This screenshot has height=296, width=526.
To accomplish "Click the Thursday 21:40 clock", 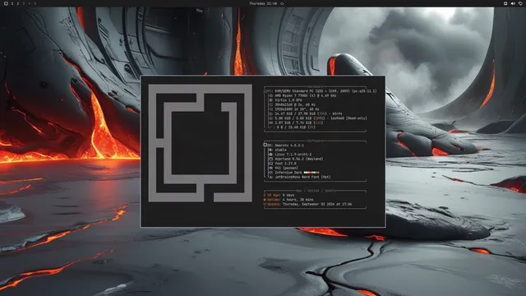I will tap(263, 3).
